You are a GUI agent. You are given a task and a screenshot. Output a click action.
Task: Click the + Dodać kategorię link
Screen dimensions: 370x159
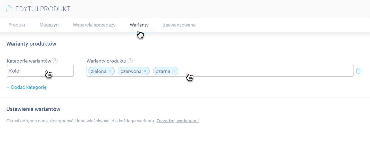coord(27,87)
